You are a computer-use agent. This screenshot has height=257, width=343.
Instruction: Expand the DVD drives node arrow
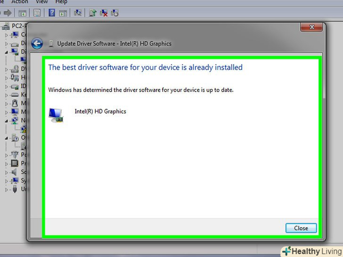(x=6, y=70)
